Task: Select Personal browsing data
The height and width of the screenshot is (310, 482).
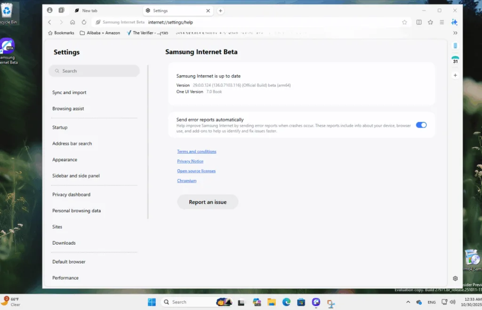Action: click(x=77, y=211)
